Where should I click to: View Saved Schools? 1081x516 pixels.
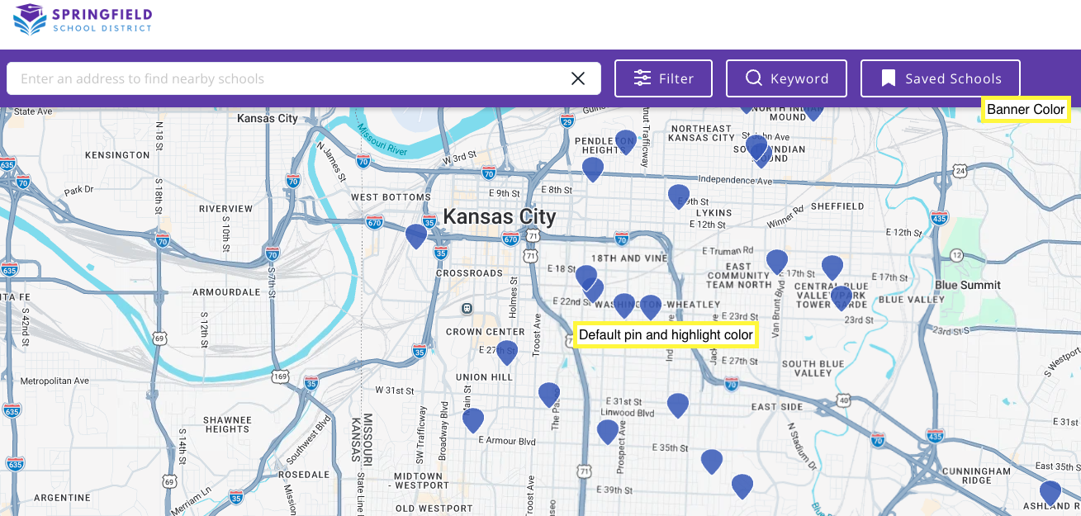(x=940, y=78)
